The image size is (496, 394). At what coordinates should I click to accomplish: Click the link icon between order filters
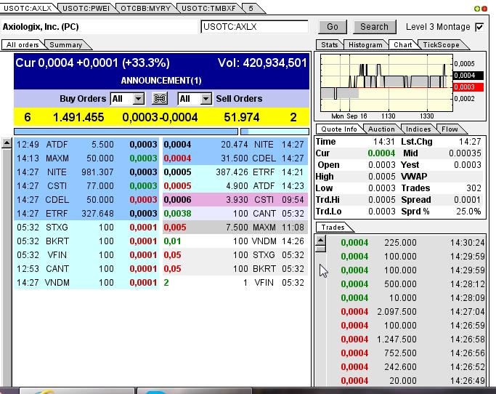tap(160, 99)
